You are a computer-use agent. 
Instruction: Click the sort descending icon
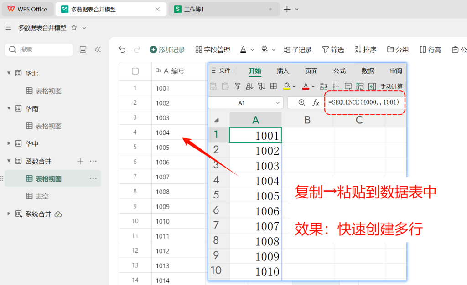point(261,86)
